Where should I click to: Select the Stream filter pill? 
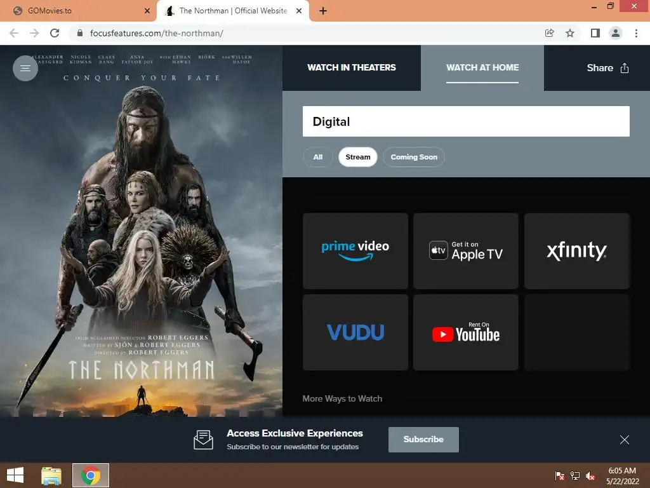(x=358, y=157)
